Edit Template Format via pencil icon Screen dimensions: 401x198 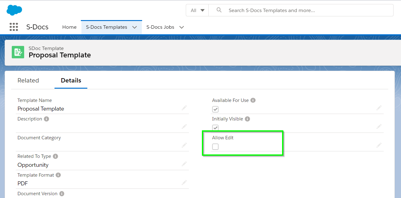(184, 183)
